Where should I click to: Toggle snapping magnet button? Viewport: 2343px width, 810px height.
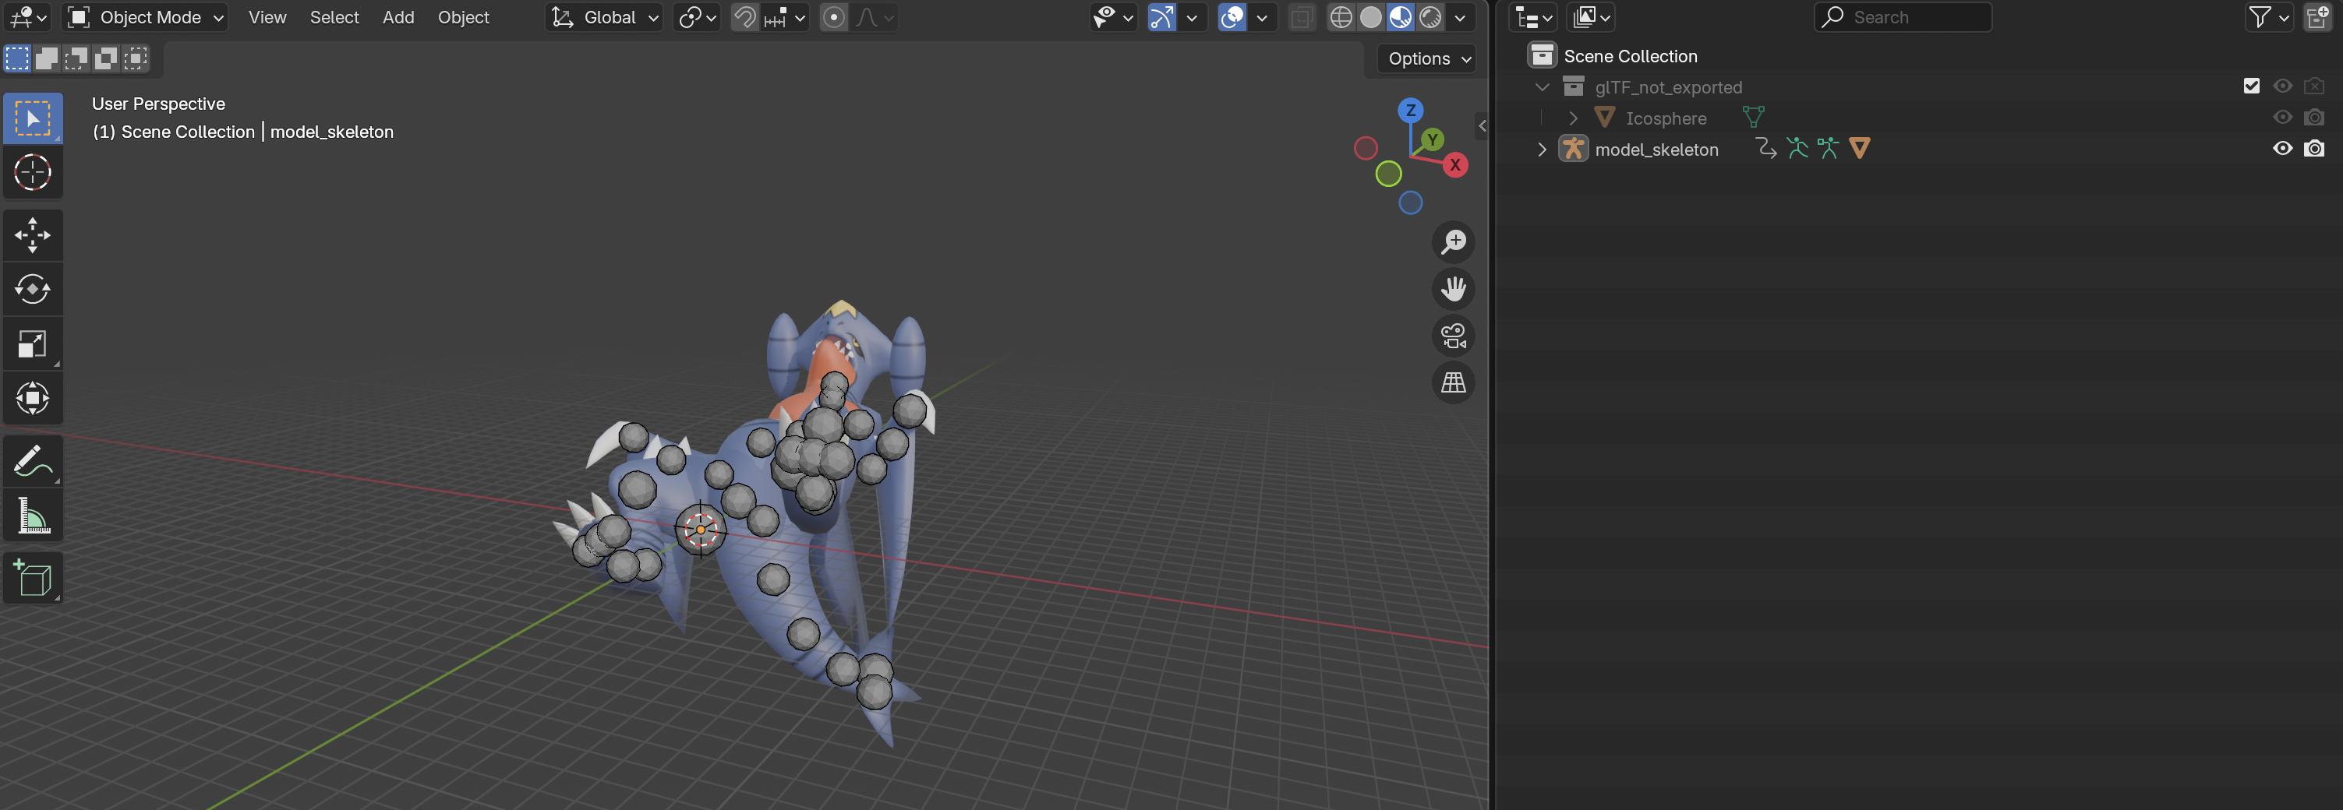(744, 17)
